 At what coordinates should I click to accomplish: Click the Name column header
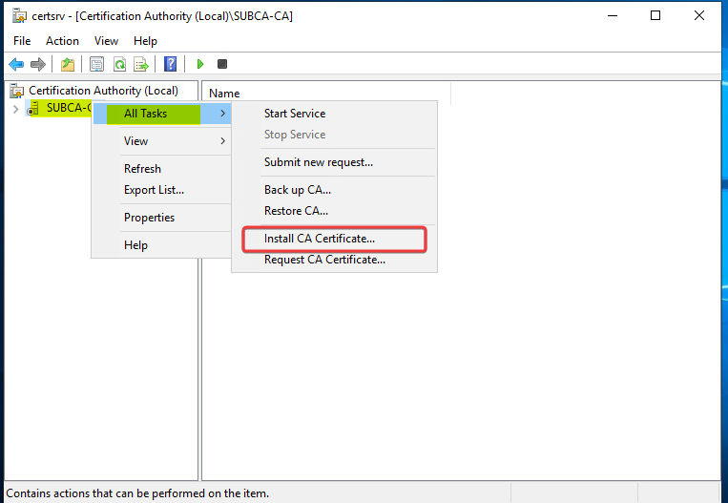(224, 94)
